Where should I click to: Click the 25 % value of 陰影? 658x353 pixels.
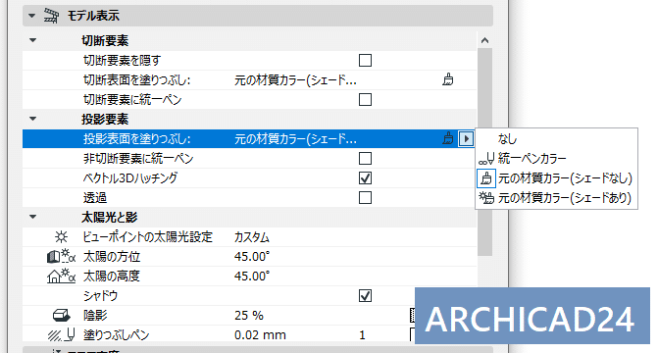point(249,315)
